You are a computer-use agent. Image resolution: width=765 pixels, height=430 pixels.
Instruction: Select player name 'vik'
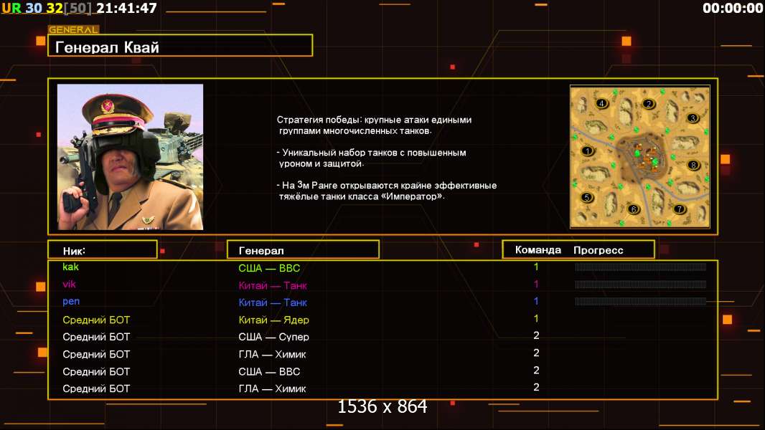pos(69,284)
